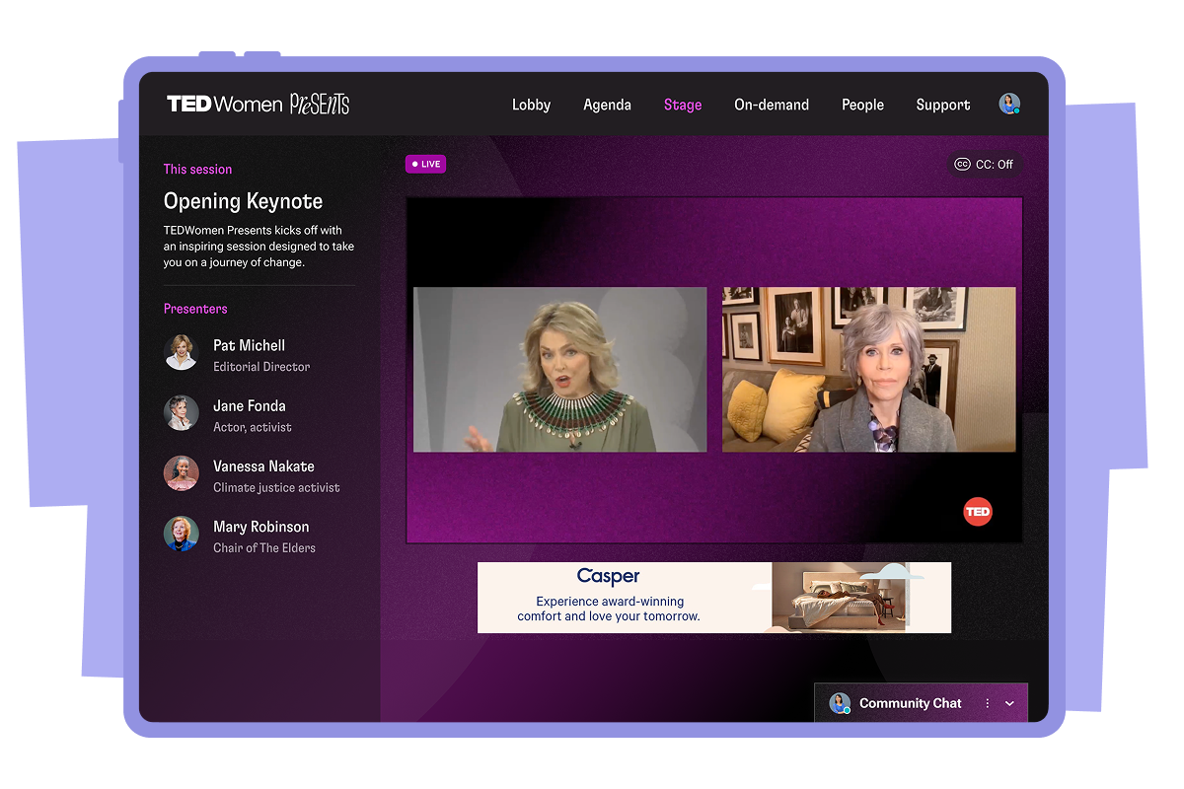Open the Casper advertisement banner
This screenshot has height=789, width=1184.
pos(714,598)
